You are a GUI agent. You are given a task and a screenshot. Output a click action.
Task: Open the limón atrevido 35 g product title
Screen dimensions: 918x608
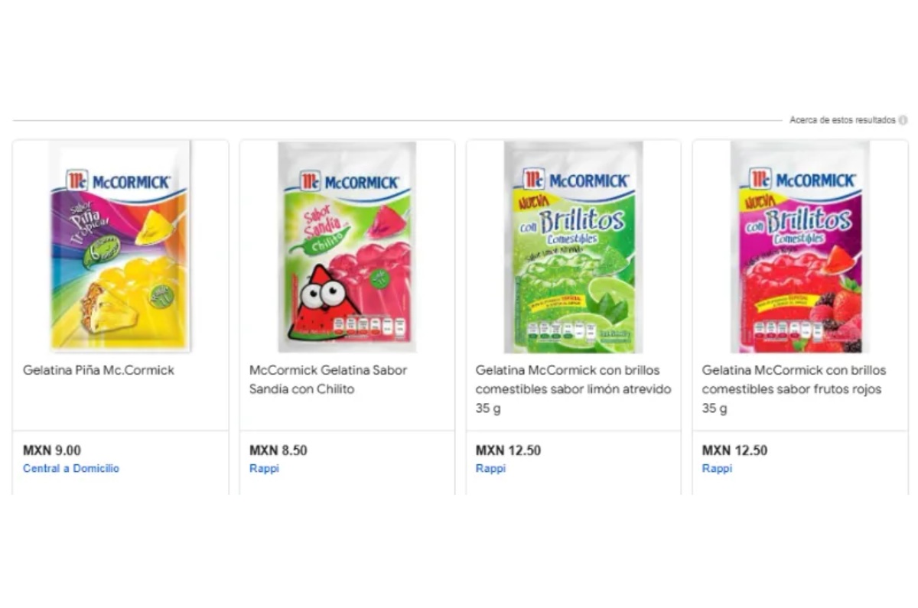point(573,389)
